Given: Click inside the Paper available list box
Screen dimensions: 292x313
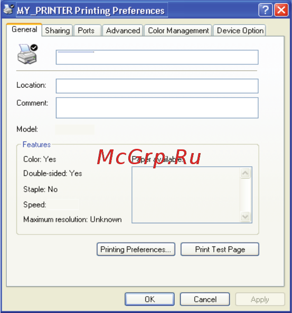Looking at the screenshot, I should 186,195.
